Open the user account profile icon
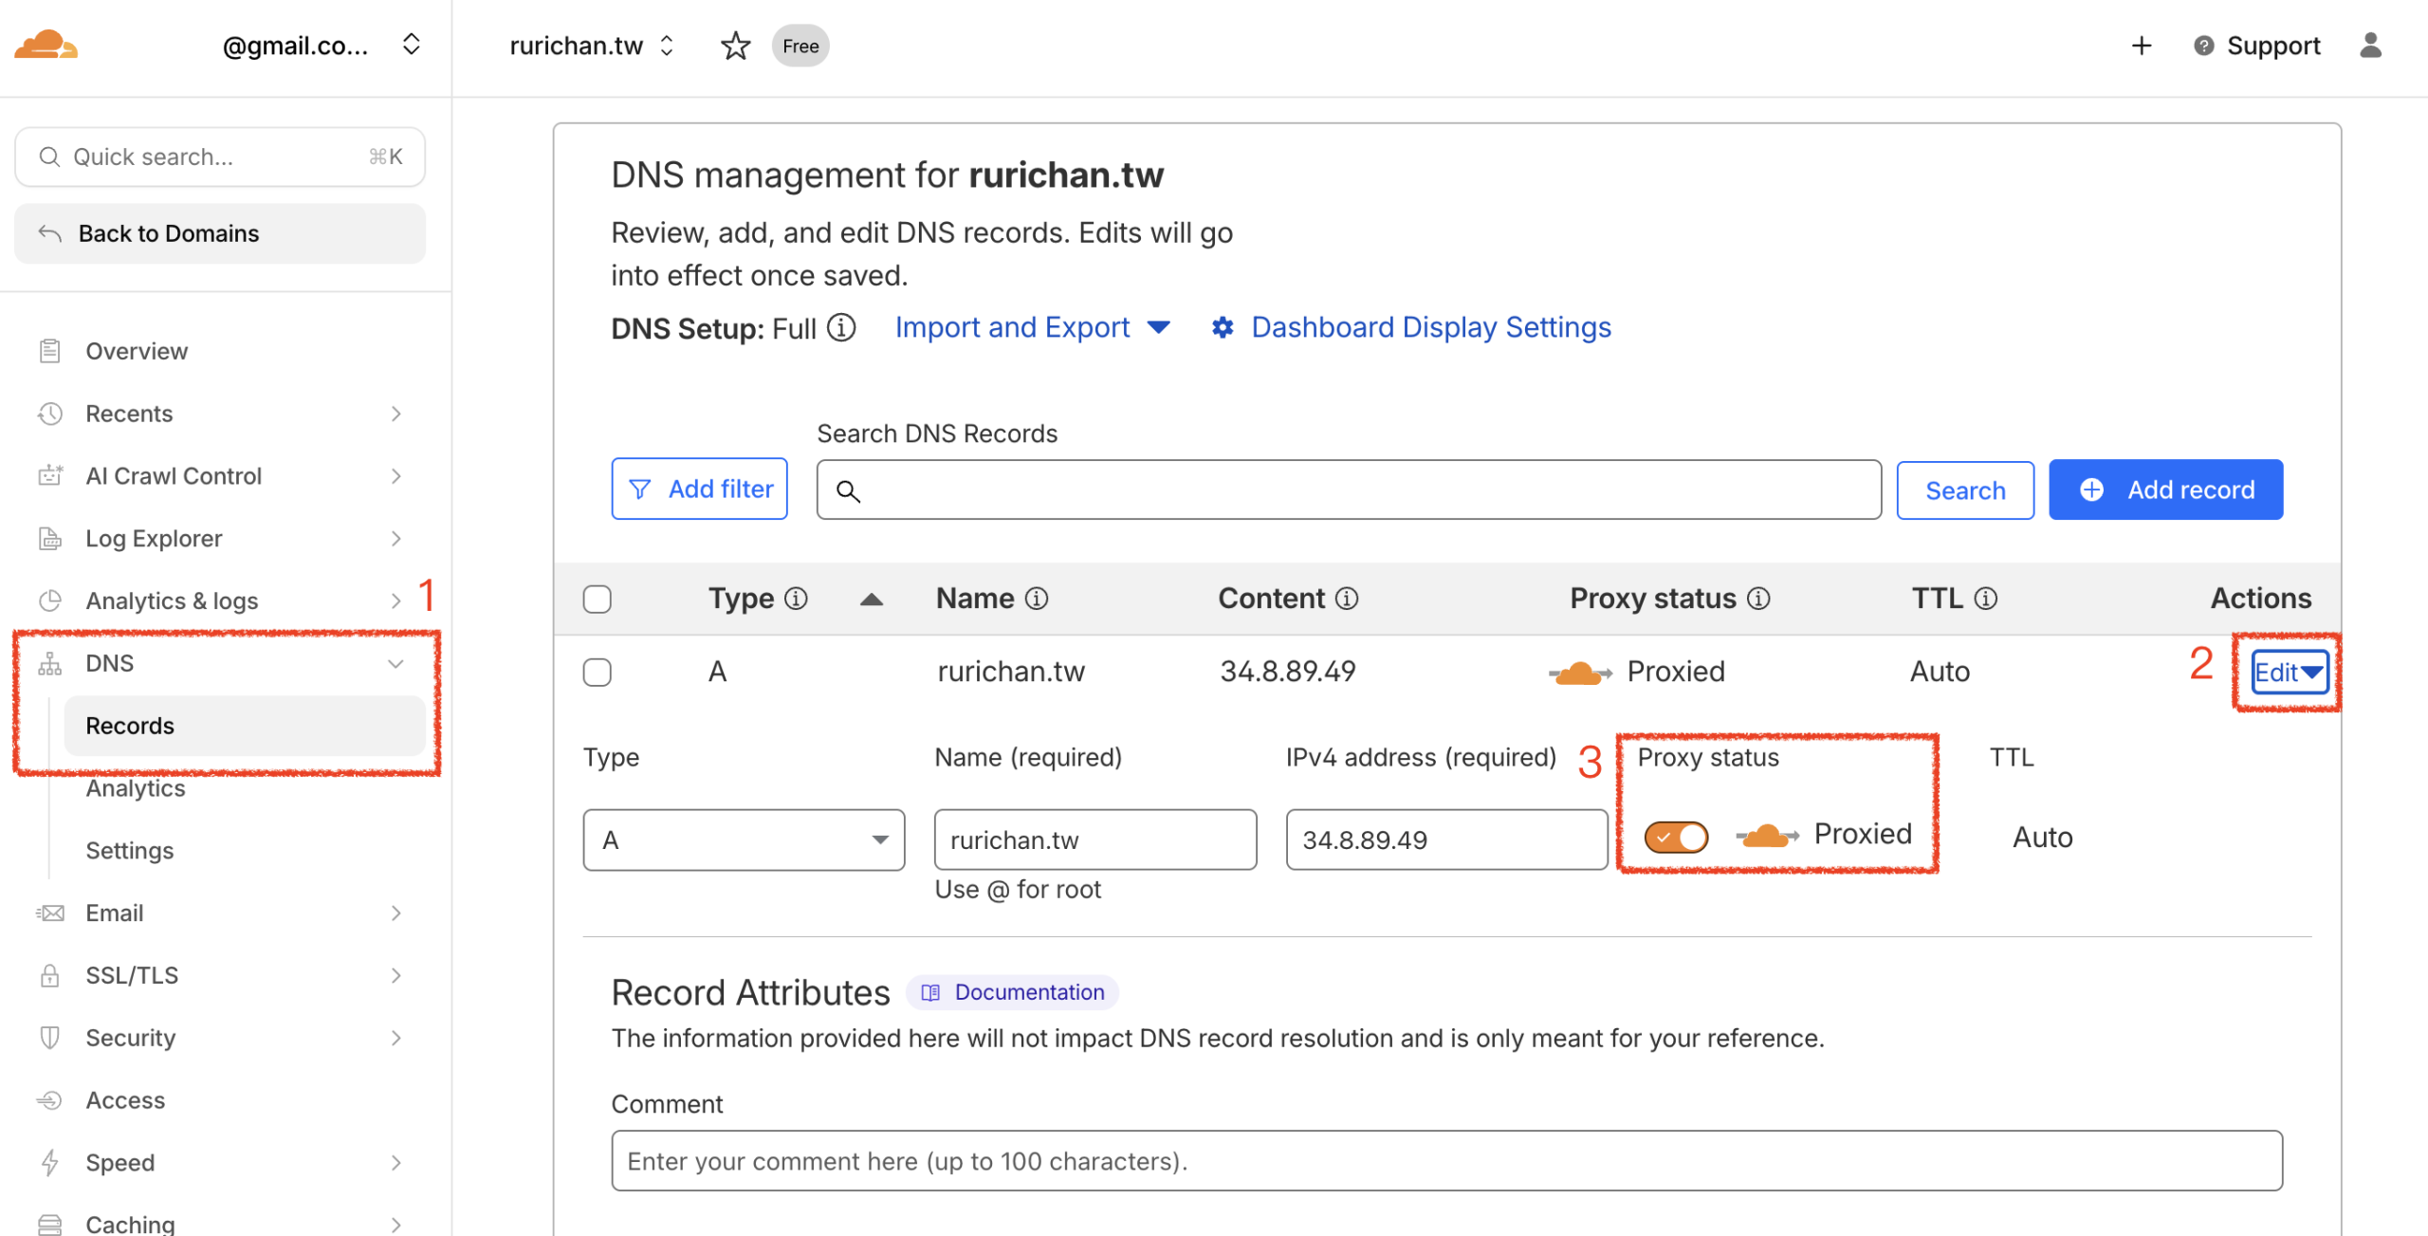2428x1236 pixels. point(2370,46)
